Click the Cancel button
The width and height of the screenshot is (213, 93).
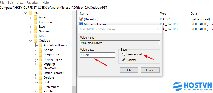coord(150,70)
